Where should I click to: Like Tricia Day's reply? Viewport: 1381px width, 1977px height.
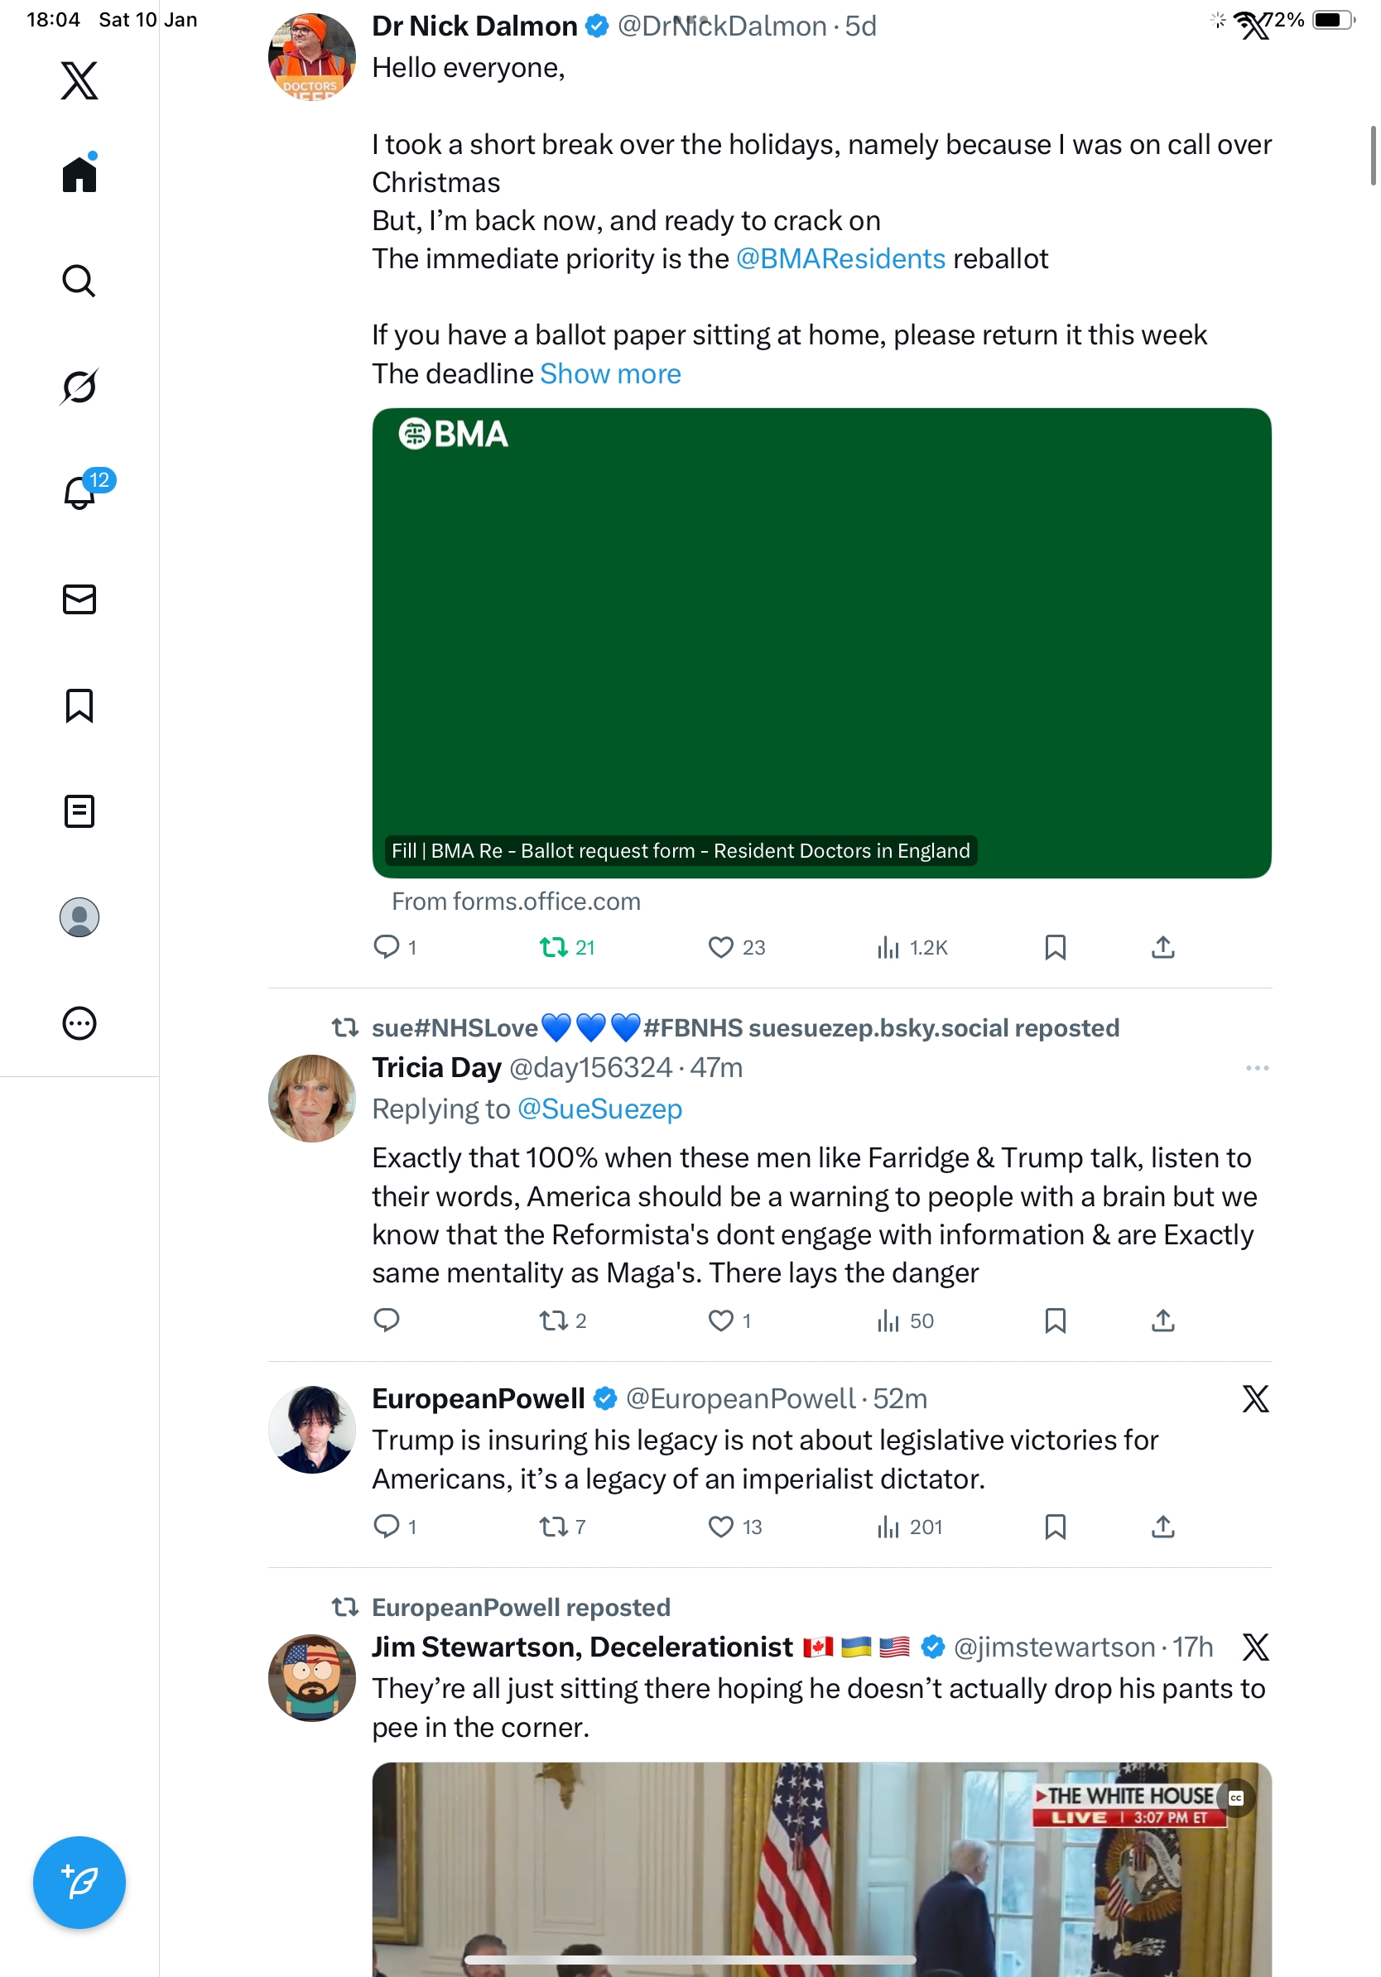[x=720, y=1320]
